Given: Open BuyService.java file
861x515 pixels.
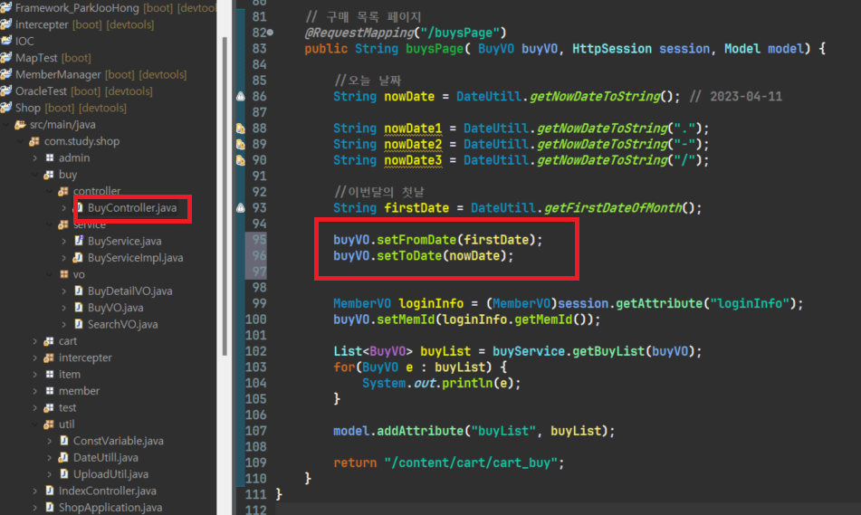Looking at the screenshot, I should click(124, 241).
